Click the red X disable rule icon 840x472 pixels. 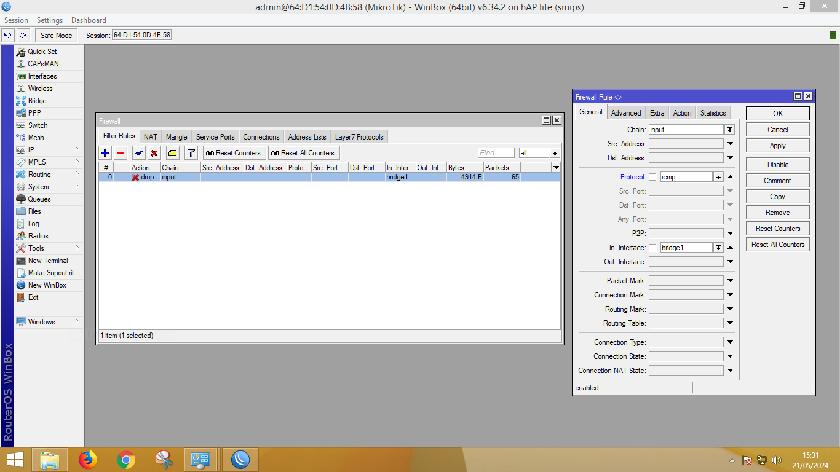point(154,153)
